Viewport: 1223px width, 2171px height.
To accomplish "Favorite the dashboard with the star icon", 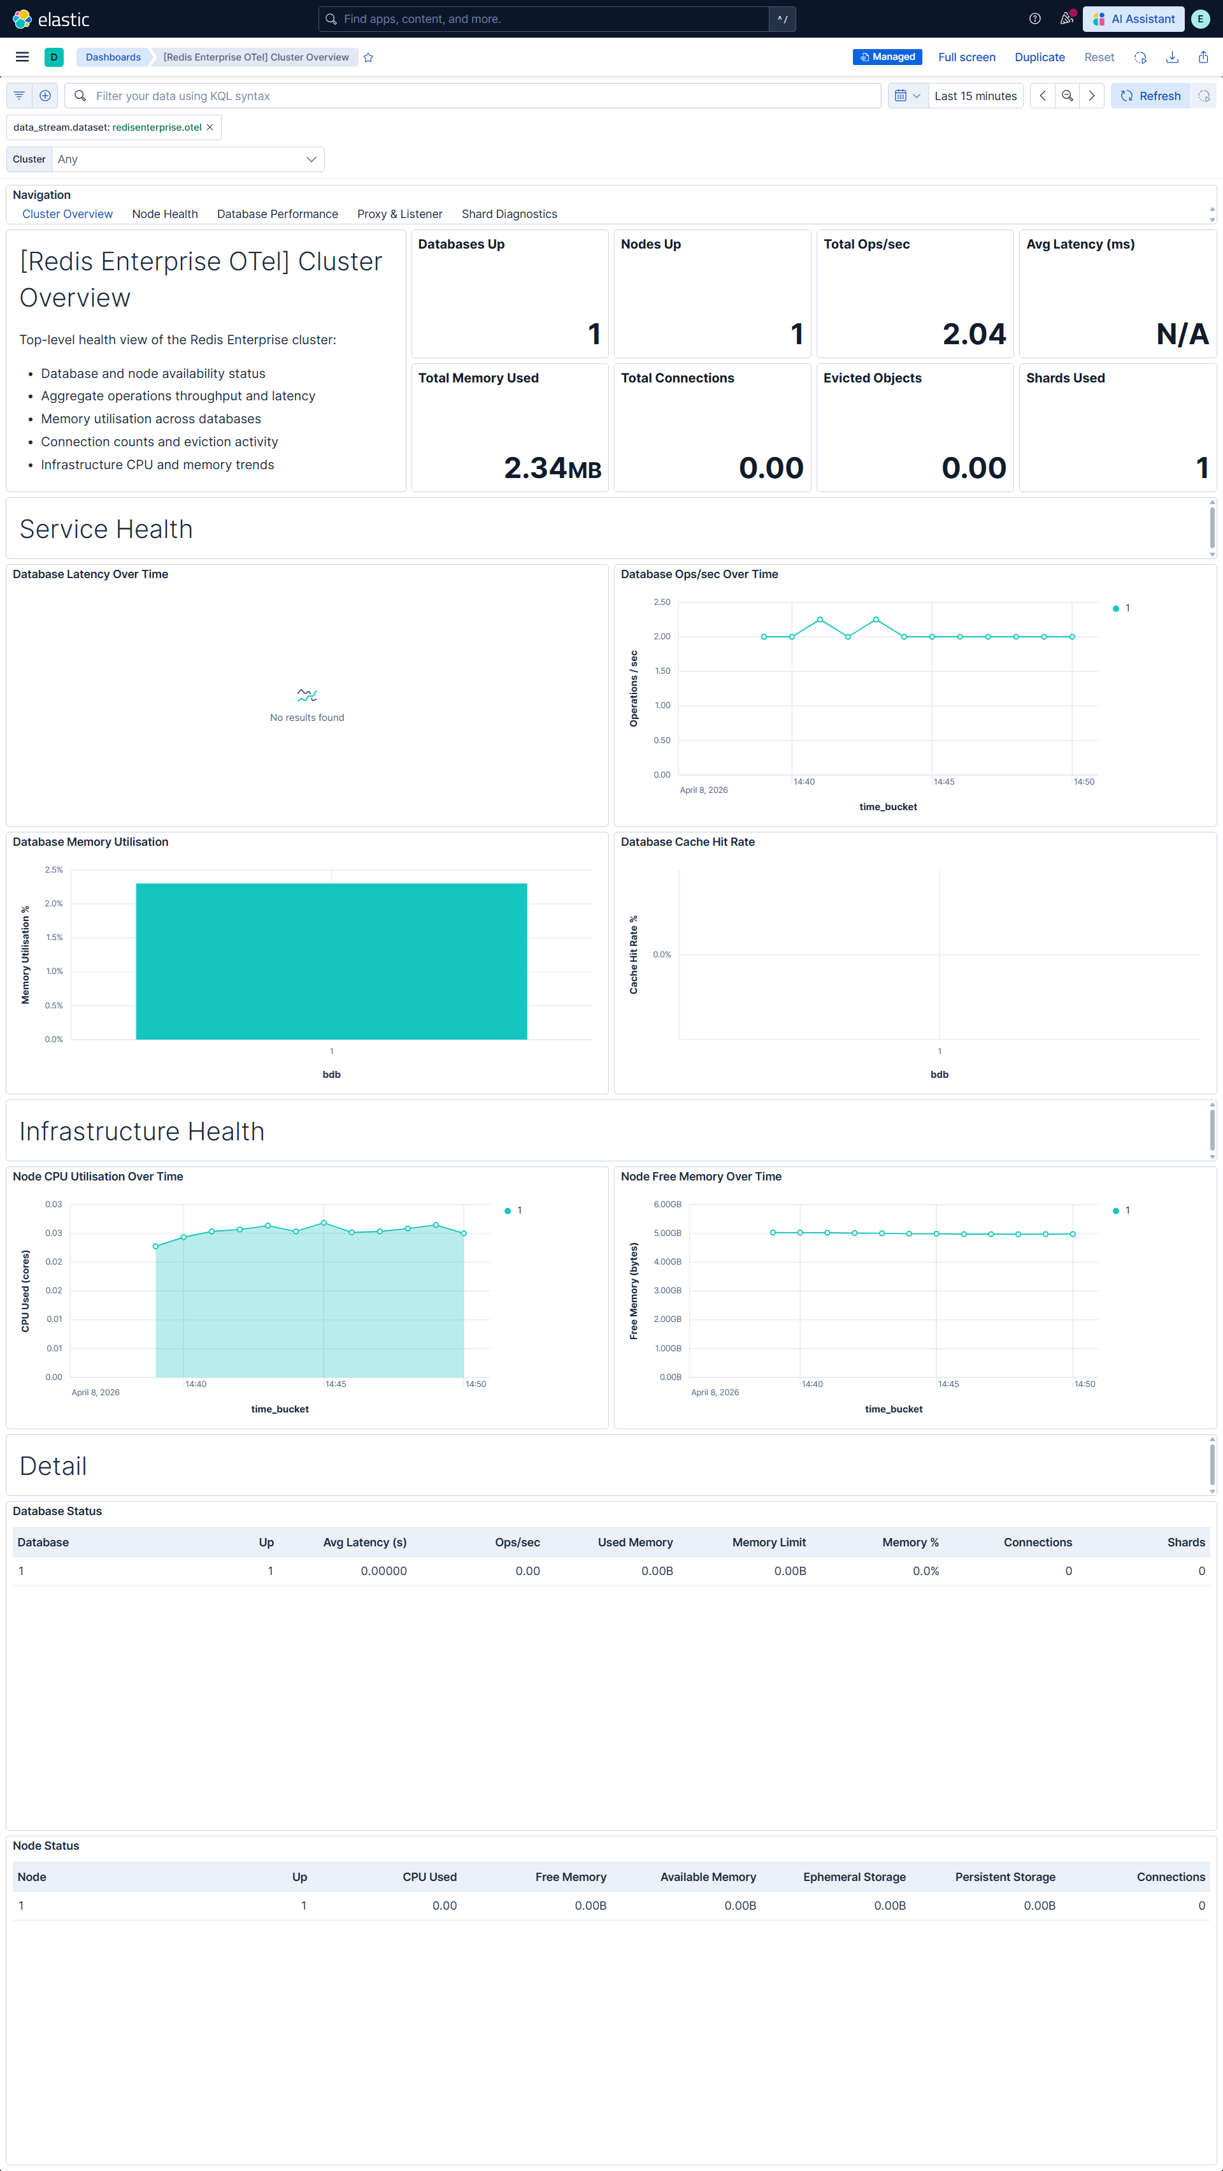I will 368,57.
